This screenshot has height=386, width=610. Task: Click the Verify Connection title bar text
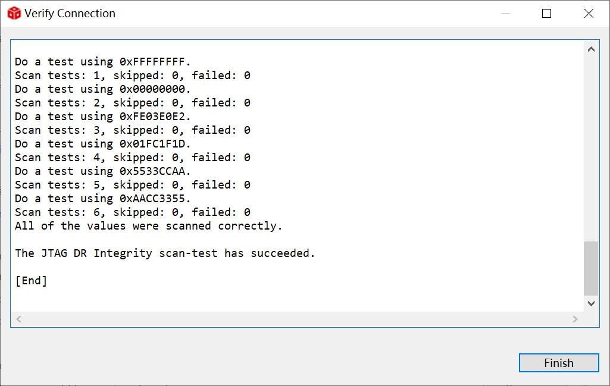(70, 13)
